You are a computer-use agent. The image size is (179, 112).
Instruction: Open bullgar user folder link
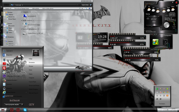tap(30, 59)
